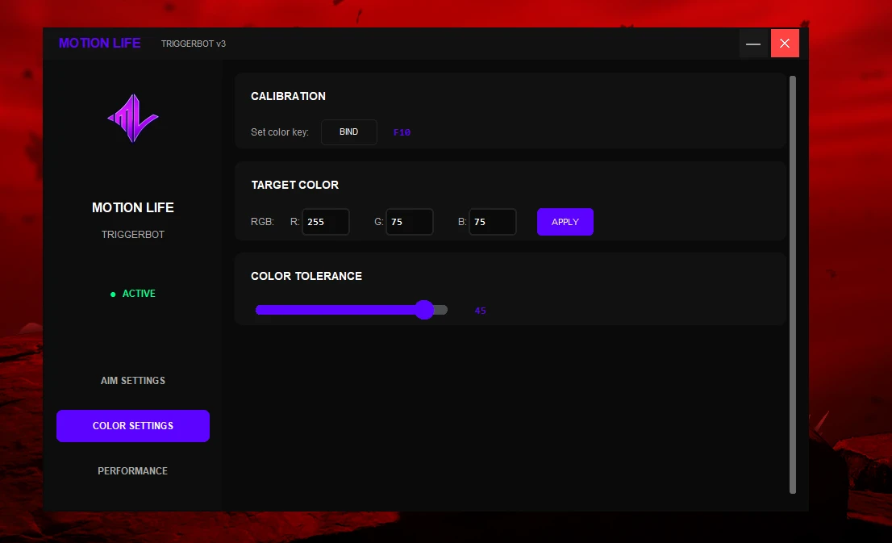Close the window with the red X
The image size is (892, 543).
pyautogui.click(x=785, y=44)
